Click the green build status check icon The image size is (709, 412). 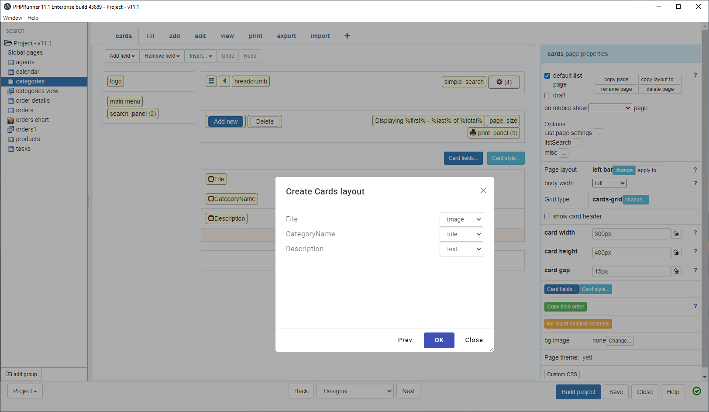pos(697,391)
